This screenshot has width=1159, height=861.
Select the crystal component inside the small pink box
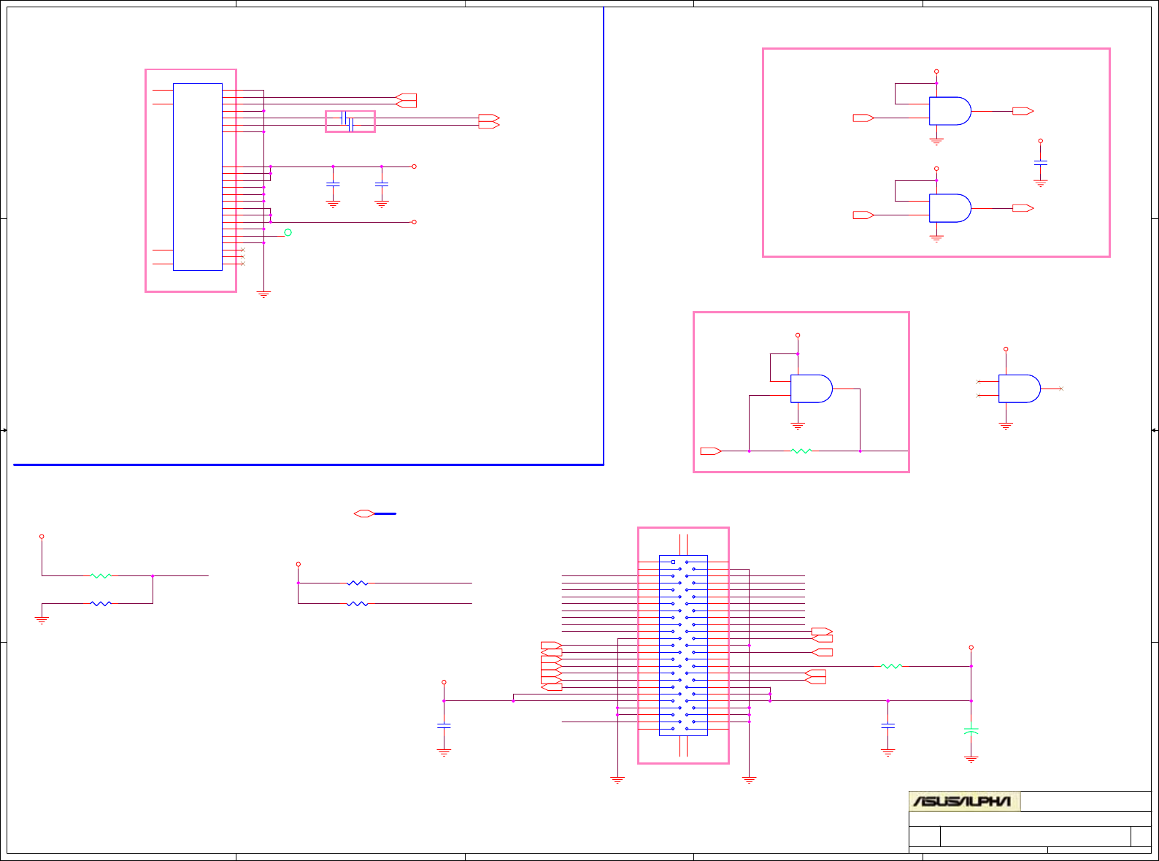pos(348,121)
